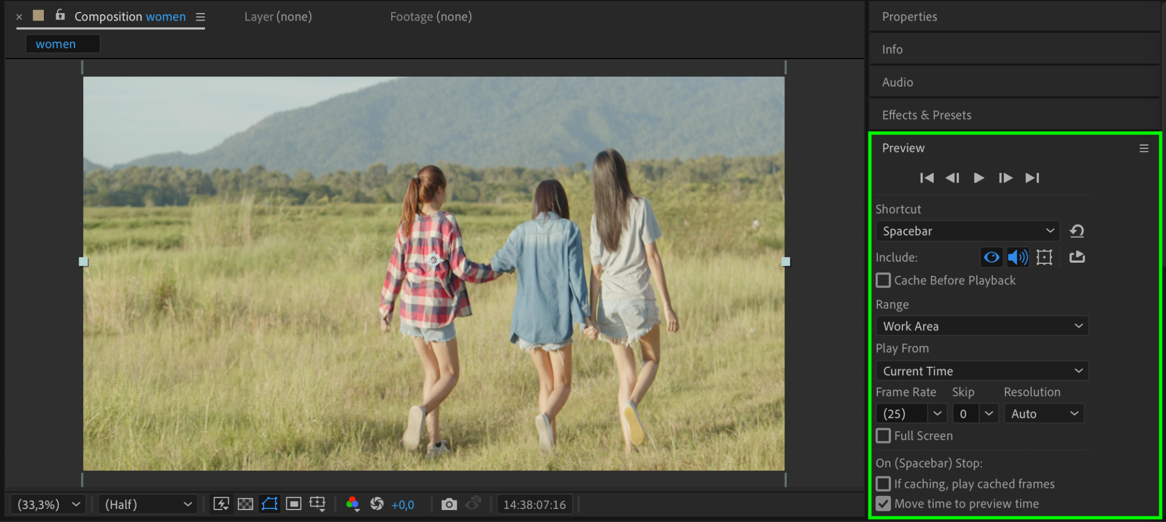Screen dimensions: 1166x522
Task: Open grid and guide options icon
Action: [x=317, y=504]
